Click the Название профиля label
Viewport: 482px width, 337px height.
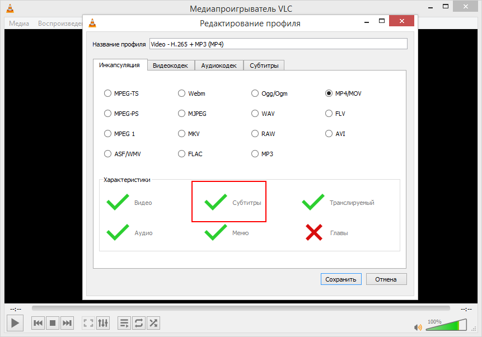point(119,44)
